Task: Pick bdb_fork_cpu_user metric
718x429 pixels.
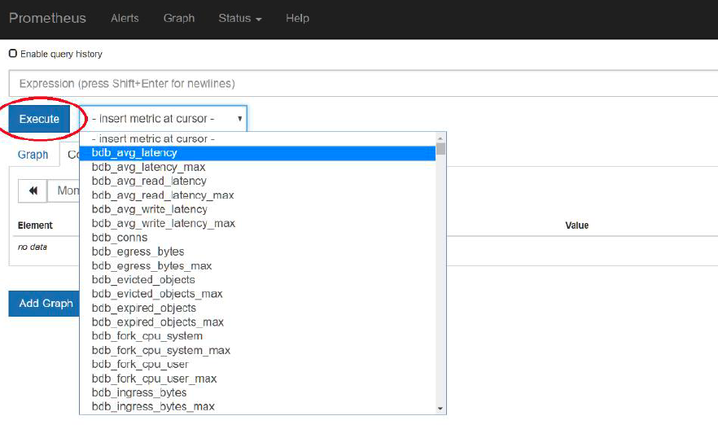Action: point(258,365)
